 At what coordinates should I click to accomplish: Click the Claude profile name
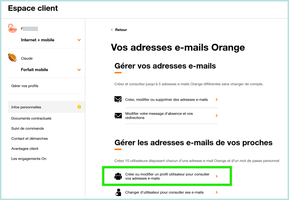pos(27,58)
